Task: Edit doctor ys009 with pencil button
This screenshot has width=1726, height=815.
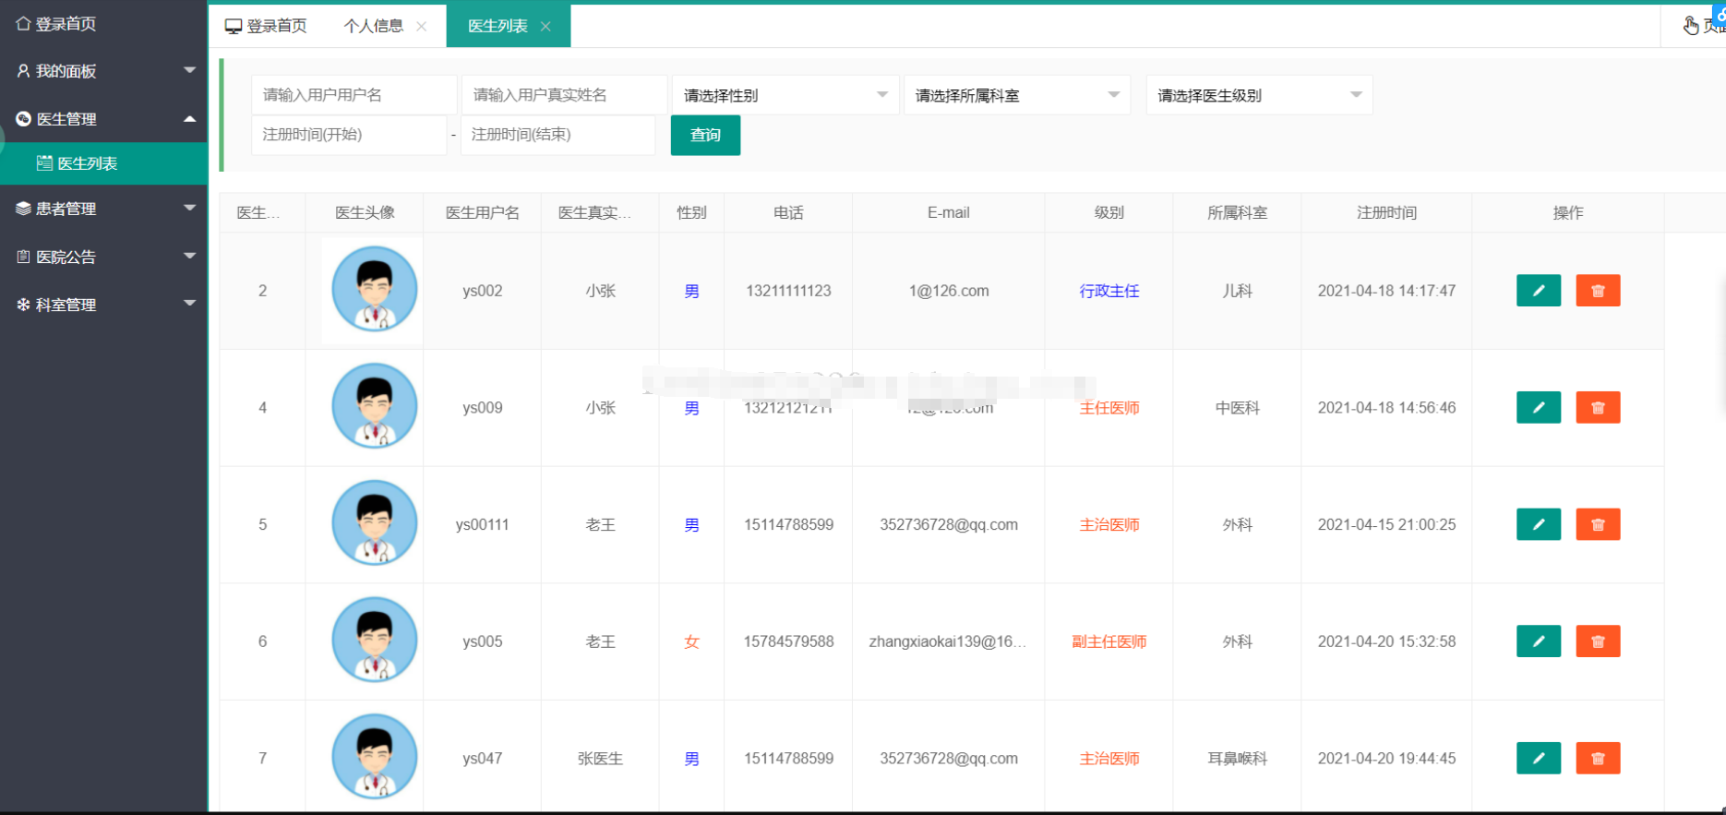Action: click(1538, 407)
